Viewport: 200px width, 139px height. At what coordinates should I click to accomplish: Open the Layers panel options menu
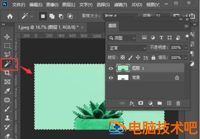tap(186, 26)
